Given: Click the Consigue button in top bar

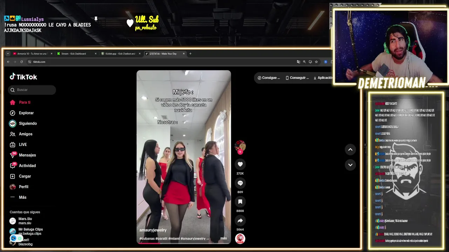Looking at the screenshot, I should click(269, 78).
